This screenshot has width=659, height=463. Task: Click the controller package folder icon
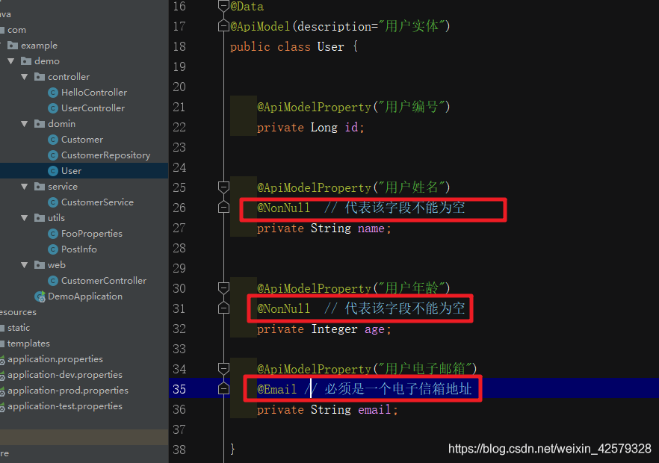coord(40,76)
